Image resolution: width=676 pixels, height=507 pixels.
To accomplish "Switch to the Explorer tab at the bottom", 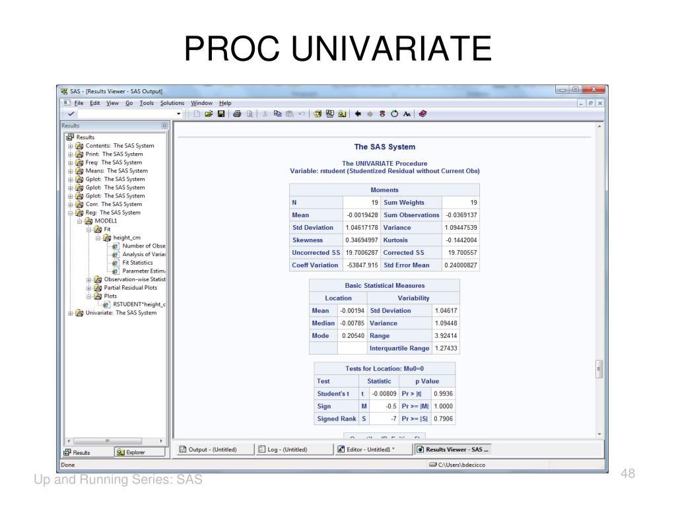I will coord(140,452).
